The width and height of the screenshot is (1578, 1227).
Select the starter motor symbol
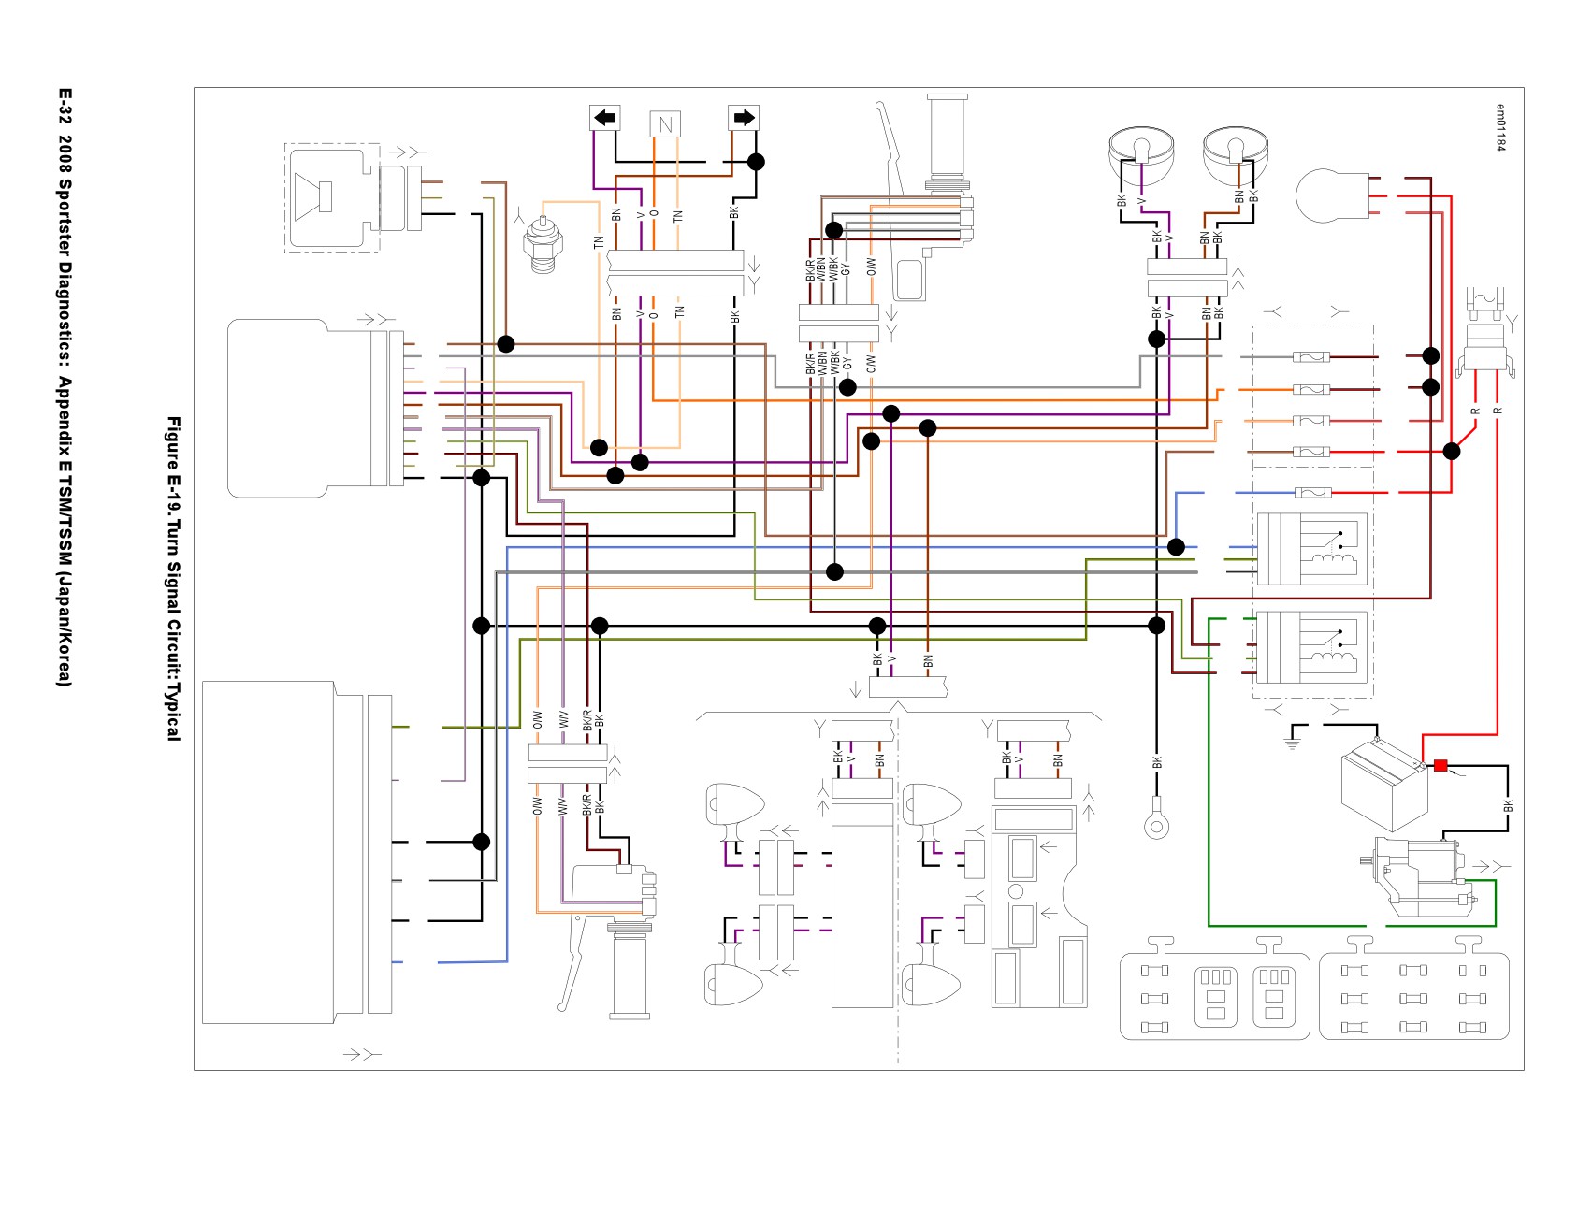pos(1419,876)
